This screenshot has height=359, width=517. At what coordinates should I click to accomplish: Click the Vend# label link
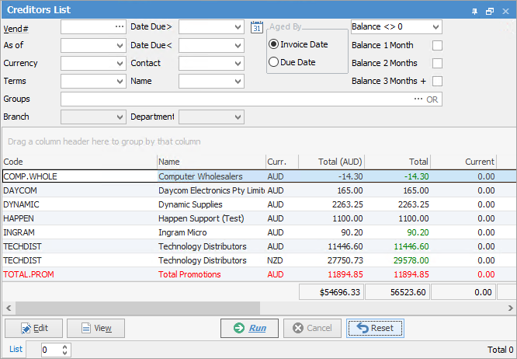coord(16,29)
